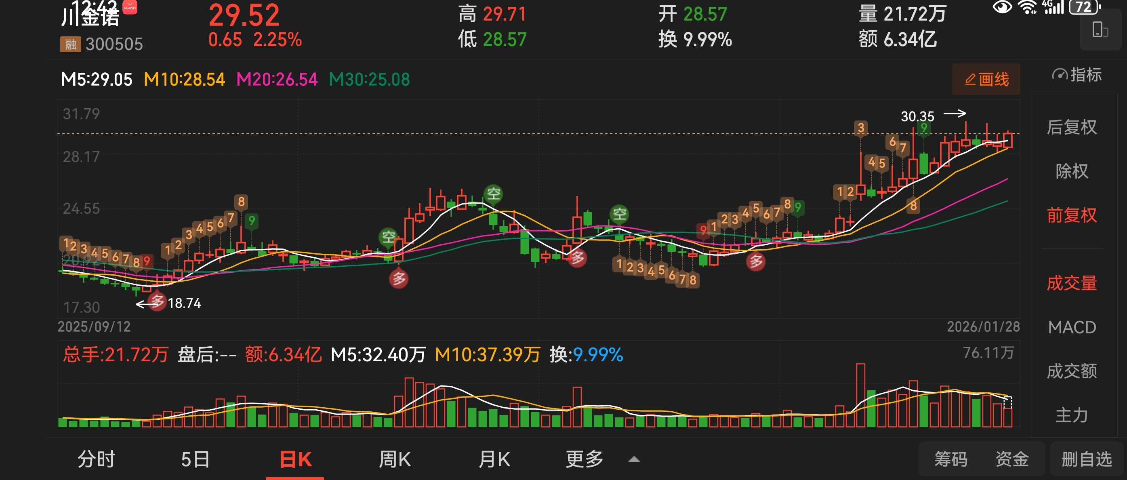Screen dimensions: 1127x480
Task: Click the eye comfort icon in status bar
Action: pos(1002,7)
